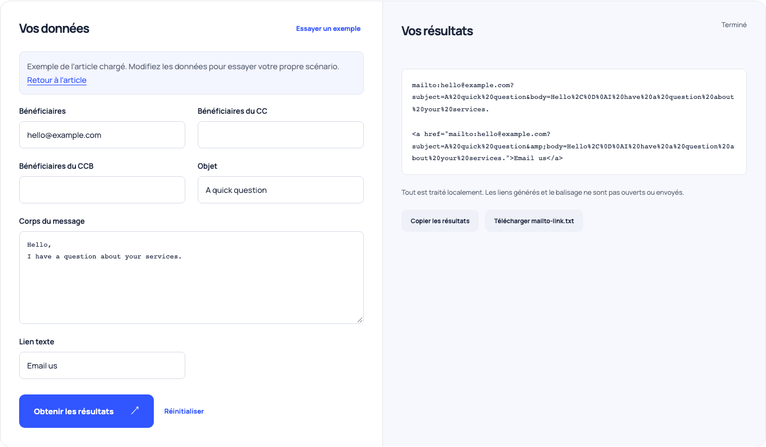
Task: Click the generated mailto link text
Action: click(x=573, y=97)
